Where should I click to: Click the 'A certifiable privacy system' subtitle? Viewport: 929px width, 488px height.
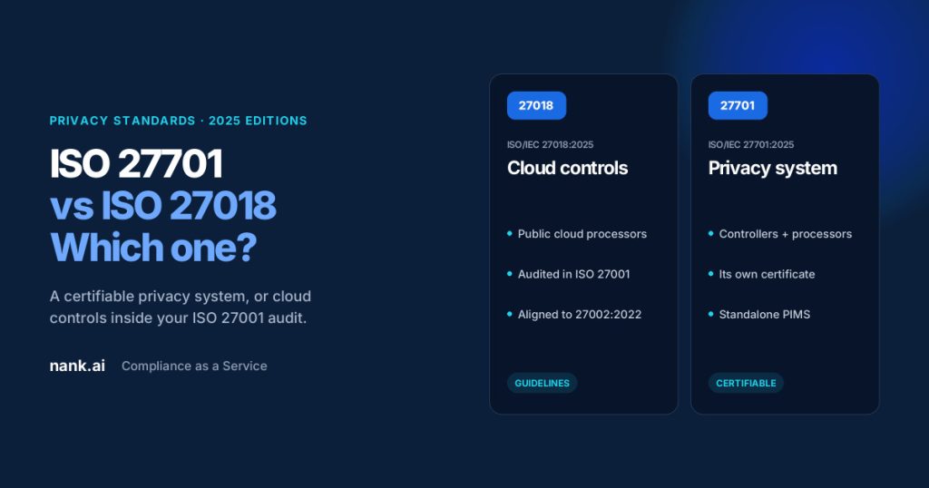pyautogui.click(x=181, y=307)
